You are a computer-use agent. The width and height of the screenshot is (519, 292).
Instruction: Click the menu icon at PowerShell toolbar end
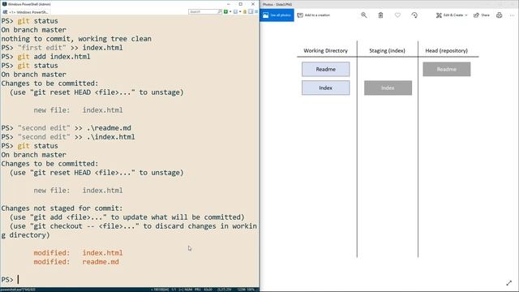pyautogui.click(x=256, y=11)
